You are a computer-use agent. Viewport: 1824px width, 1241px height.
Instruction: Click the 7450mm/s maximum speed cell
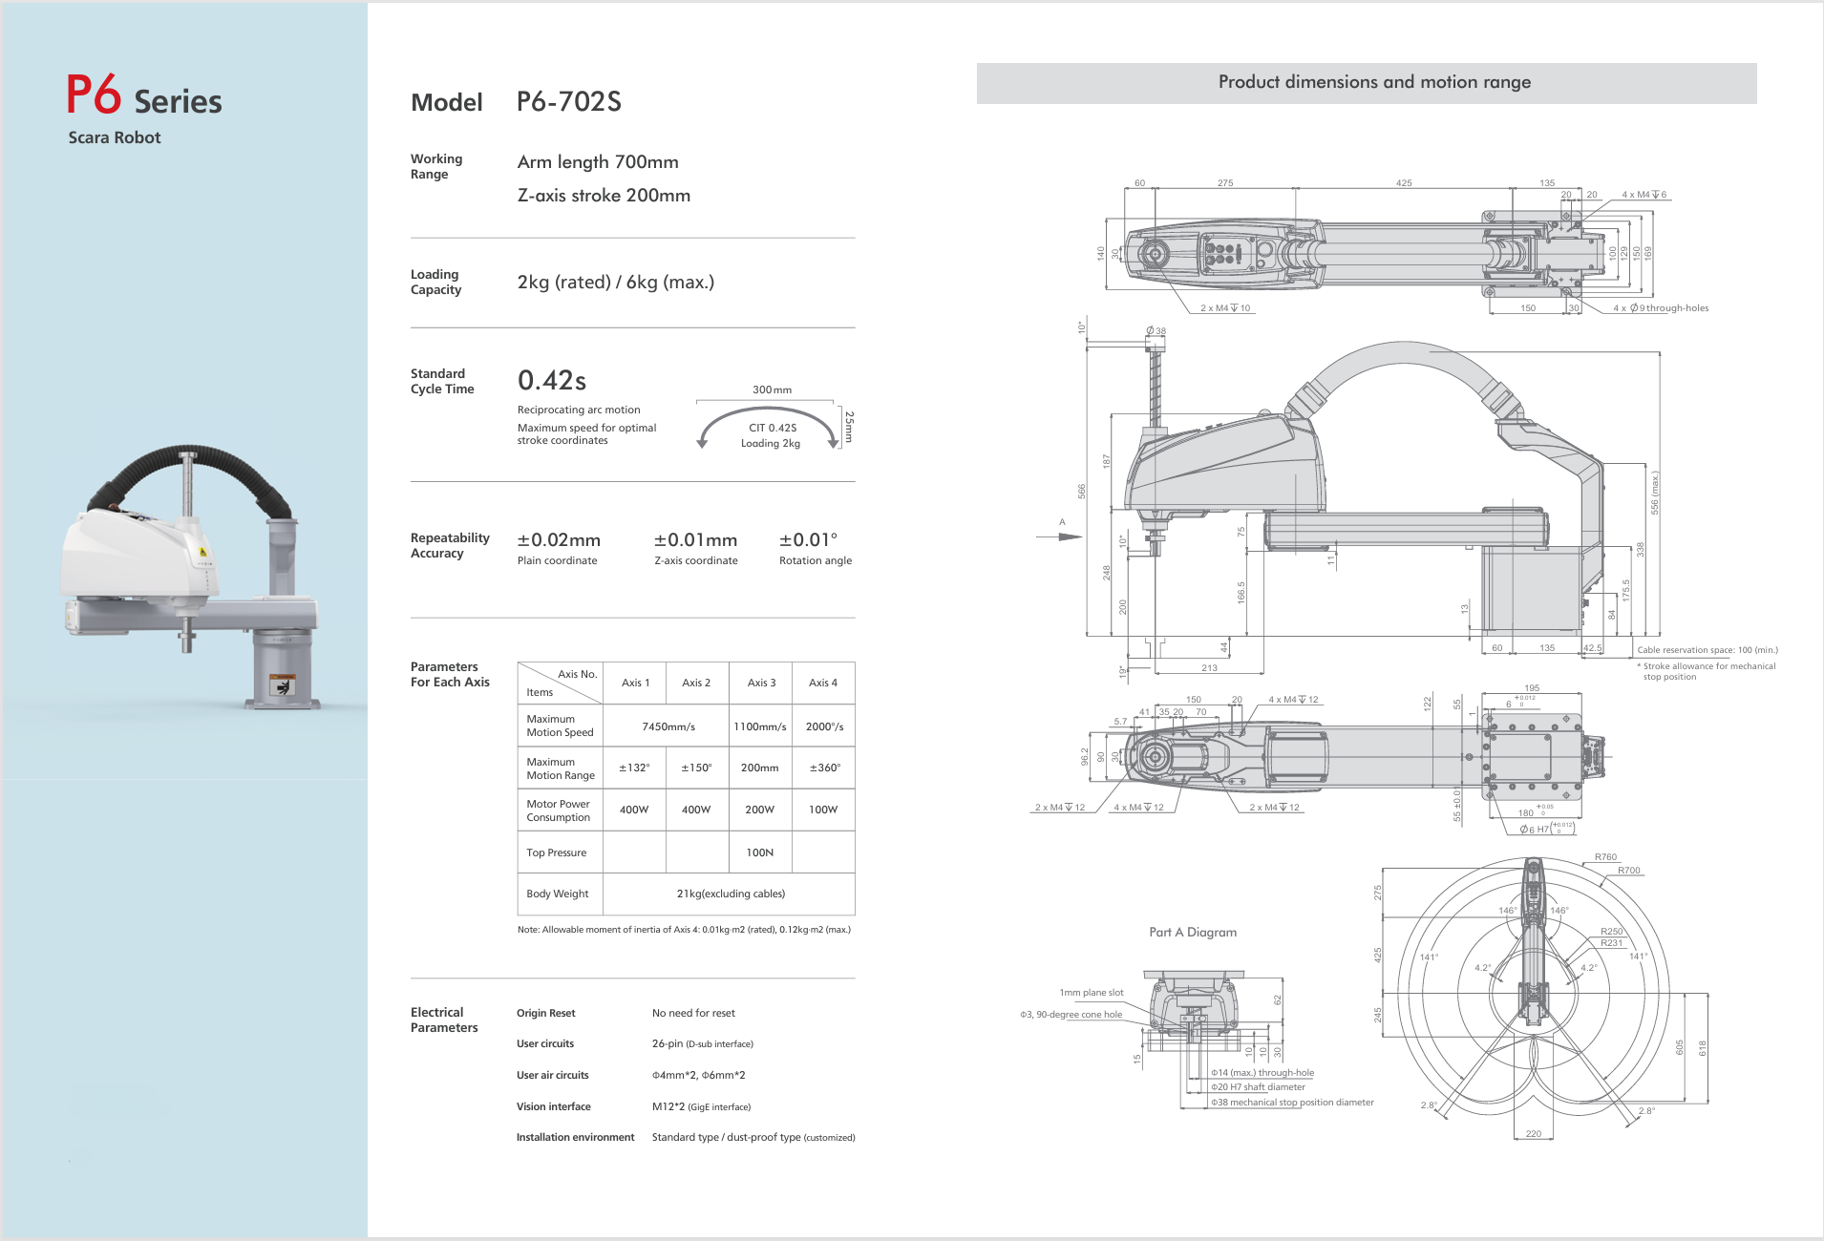point(668,726)
